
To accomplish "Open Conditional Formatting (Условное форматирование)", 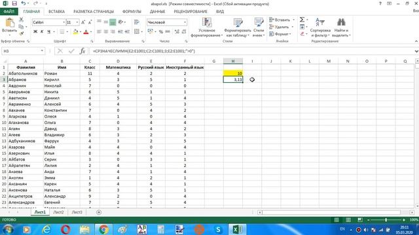I will (207, 27).
